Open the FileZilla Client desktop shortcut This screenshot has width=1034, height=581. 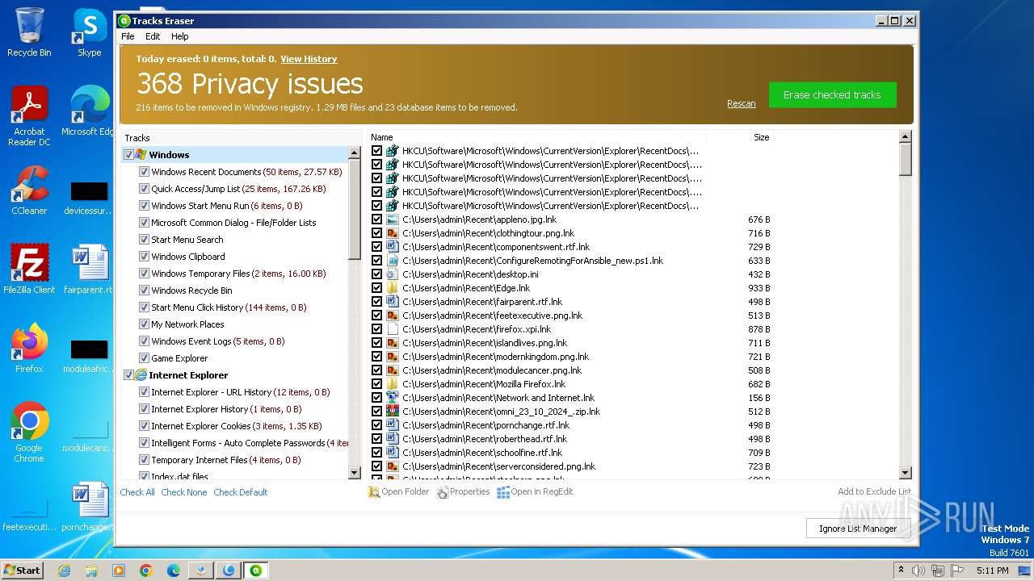[x=29, y=270]
